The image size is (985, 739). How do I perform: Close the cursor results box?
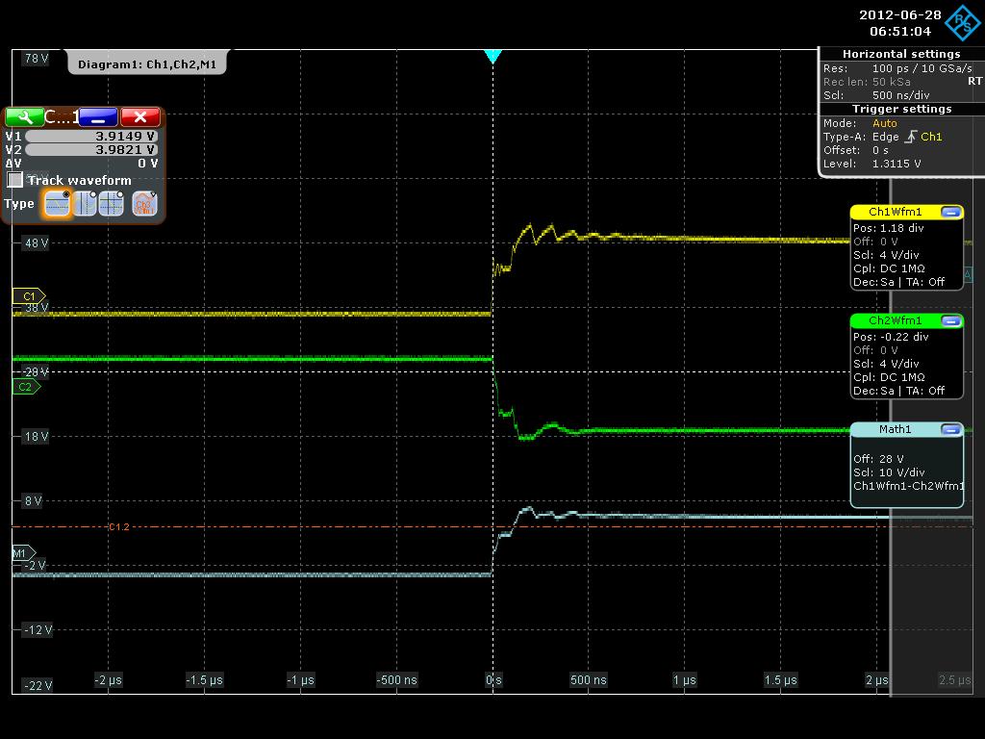[x=140, y=116]
